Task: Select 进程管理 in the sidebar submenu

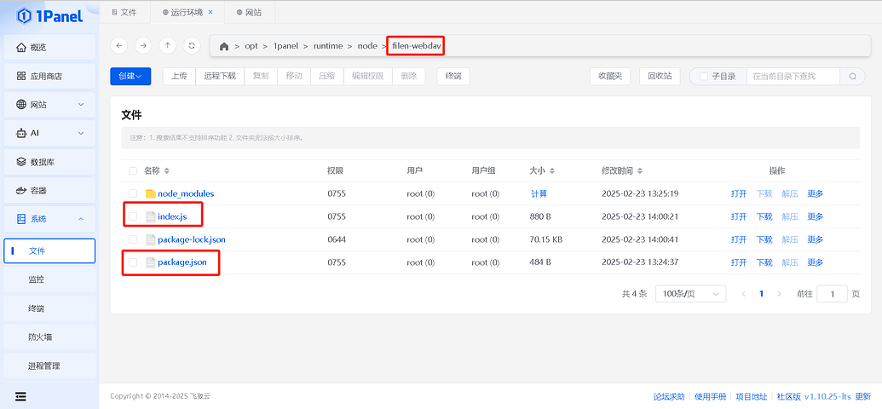Action: [49, 366]
